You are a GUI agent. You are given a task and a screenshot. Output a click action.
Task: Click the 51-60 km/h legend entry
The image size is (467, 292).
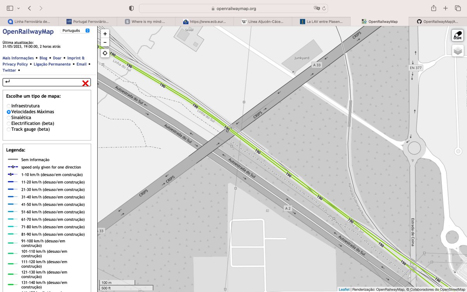pyautogui.click(x=53, y=212)
